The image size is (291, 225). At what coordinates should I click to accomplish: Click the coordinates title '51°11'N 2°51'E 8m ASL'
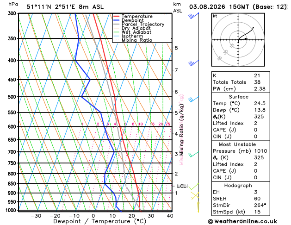tap(65, 7)
